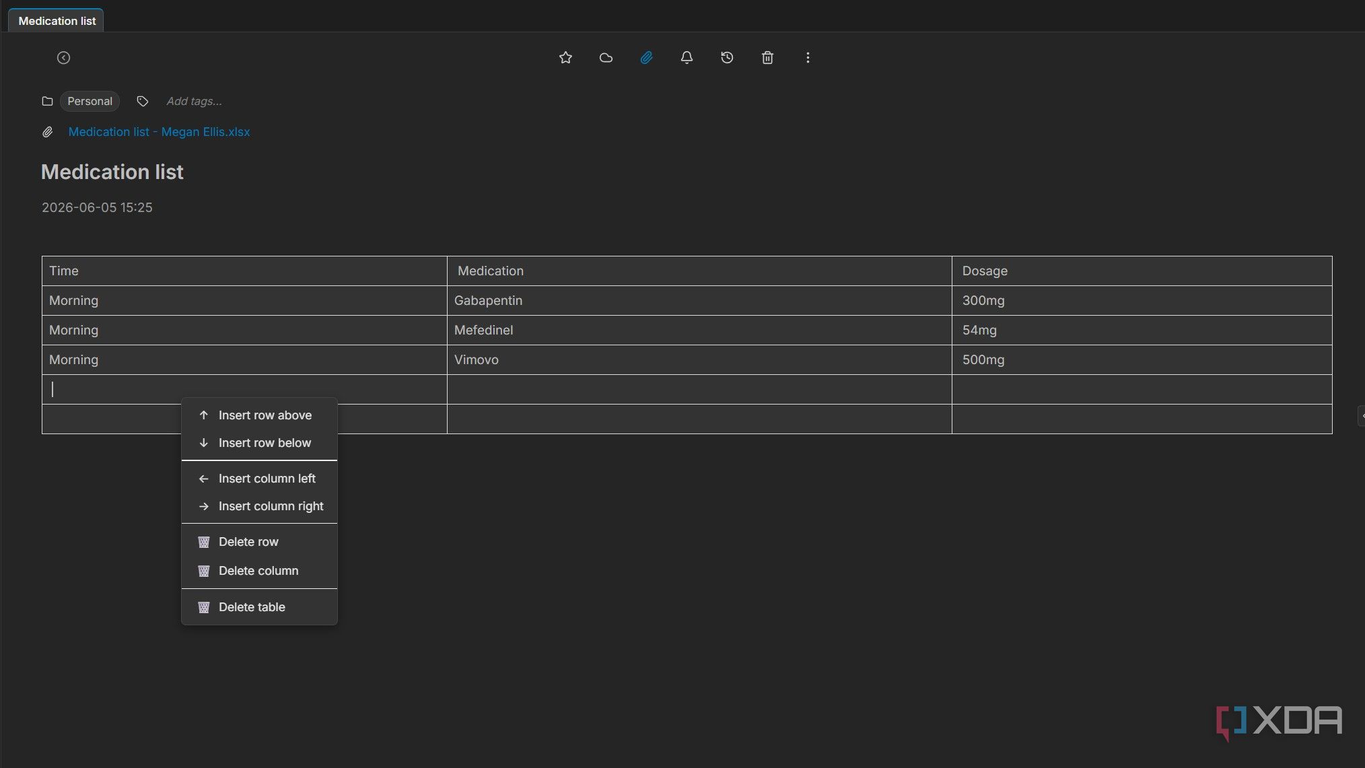This screenshot has height=768, width=1365.
Task: Open note history clock icon
Action: click(727, 58)
